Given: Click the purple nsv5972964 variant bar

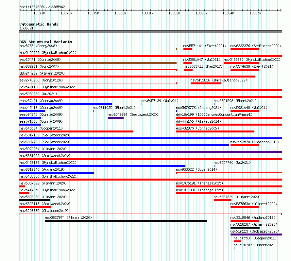Looking at the screenshot, I should [x=150, y=152].
